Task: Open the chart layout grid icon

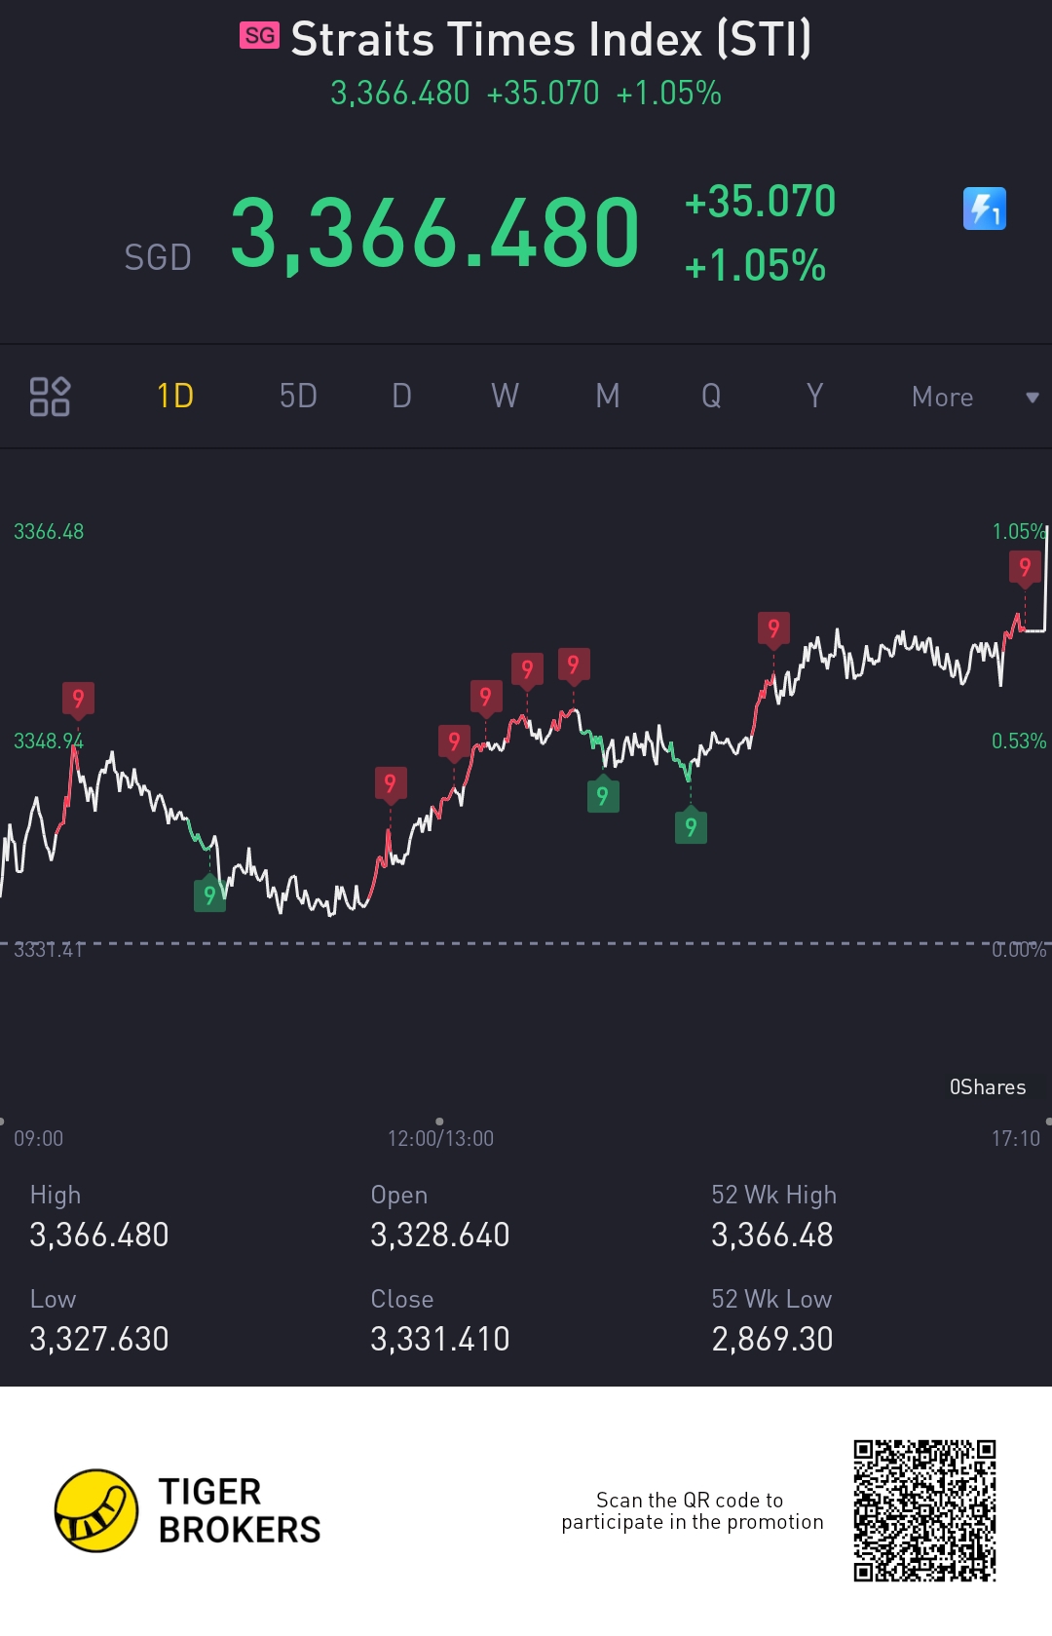Action: [x=50, y=397]
